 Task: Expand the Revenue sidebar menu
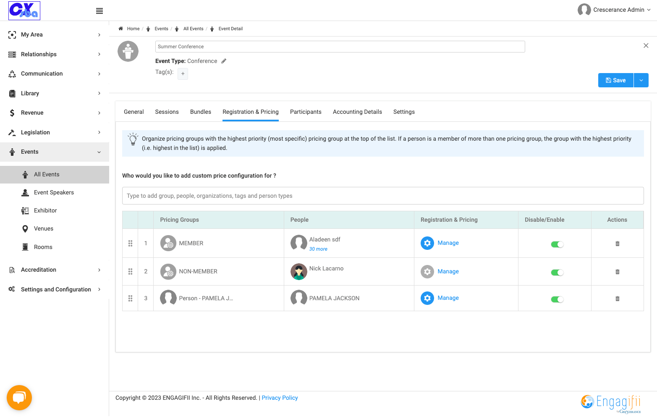click(55, 113)
